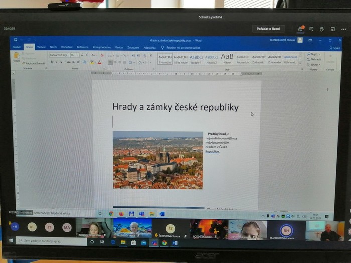The width and height of the screenshot is (351, 263).
Task: Open the font size dropdown
Action: coord(78,55)
